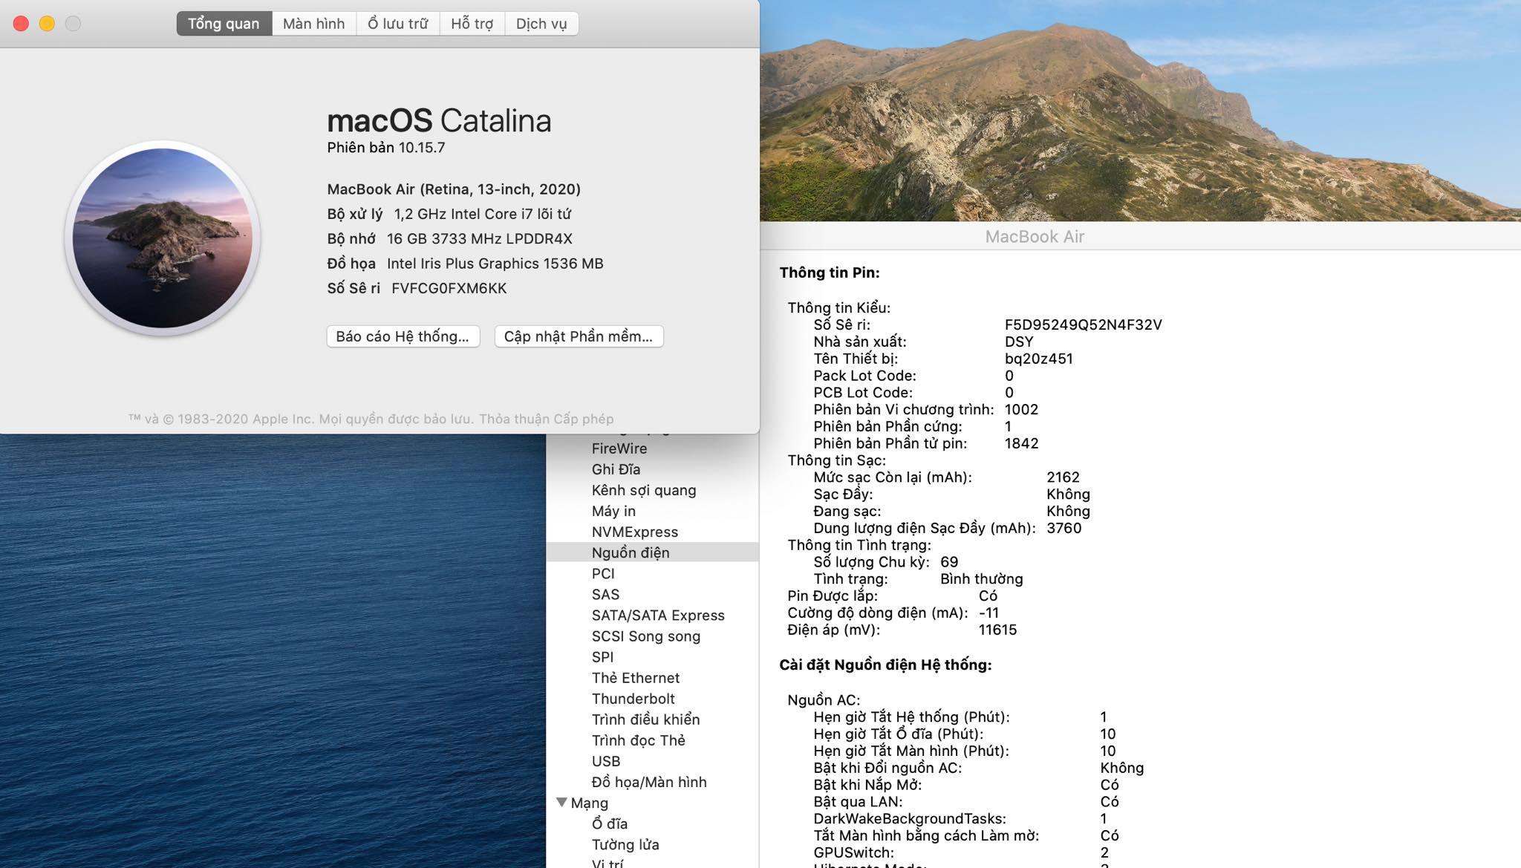1521x868 pixels.
Task: Open the Thỏa thuận Cấp phép link
Action: pyautogui.click(x=546, y=419)
